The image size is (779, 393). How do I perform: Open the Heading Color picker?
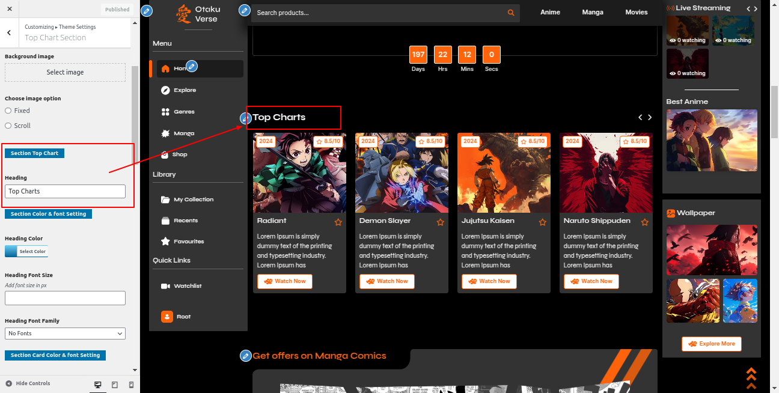tap(26, 251)
